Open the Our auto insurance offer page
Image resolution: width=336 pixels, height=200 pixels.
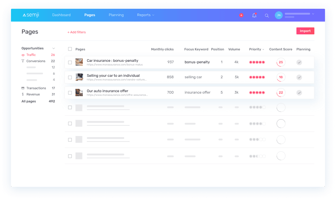coord(107,91)
